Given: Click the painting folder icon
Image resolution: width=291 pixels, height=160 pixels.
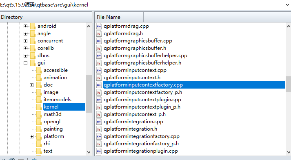Looking at the screenshot, I should point(39,129).
